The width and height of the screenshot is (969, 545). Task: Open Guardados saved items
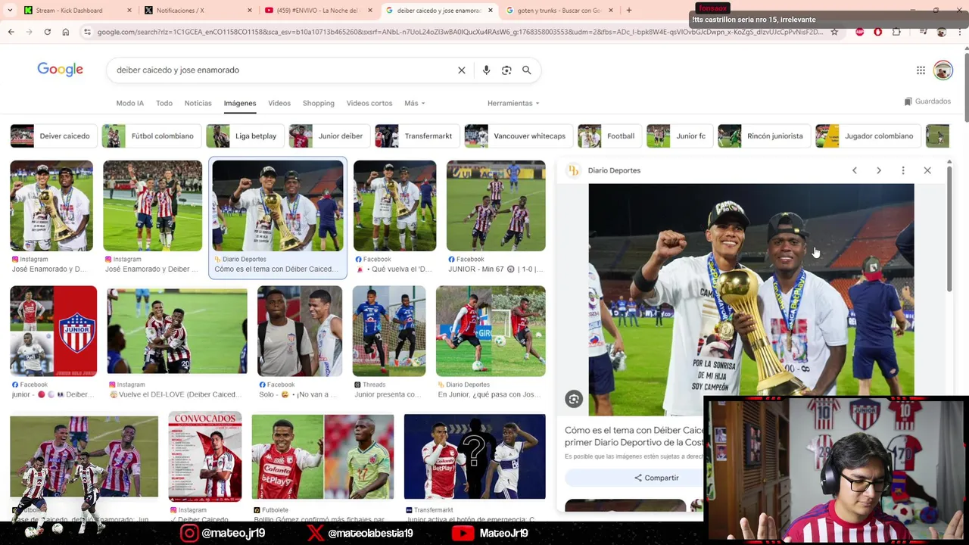pos(927,101)
